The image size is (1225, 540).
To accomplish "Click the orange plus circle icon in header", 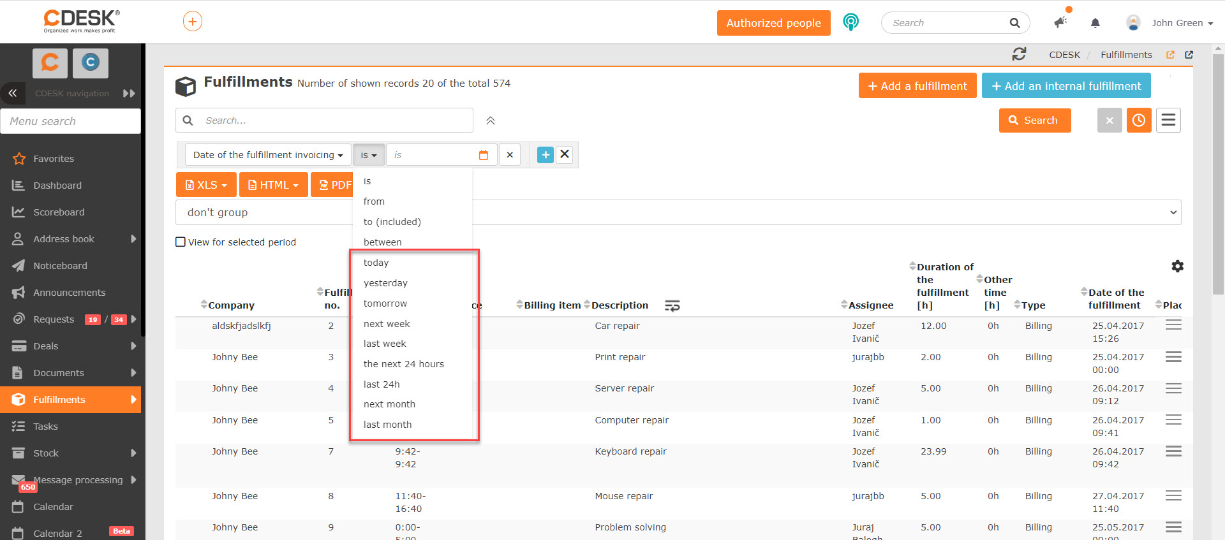I will click(193, 22).
